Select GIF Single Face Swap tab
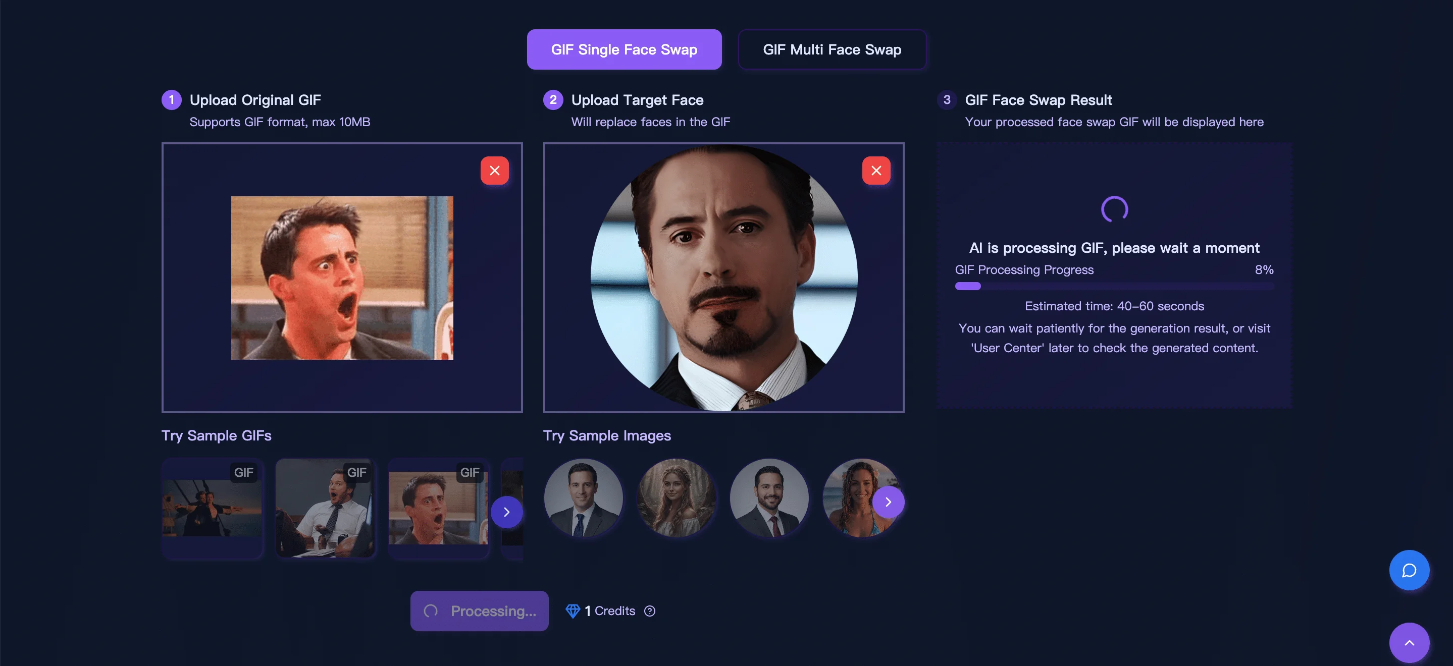Viewport: 1453px width, 666px height. 624,49
